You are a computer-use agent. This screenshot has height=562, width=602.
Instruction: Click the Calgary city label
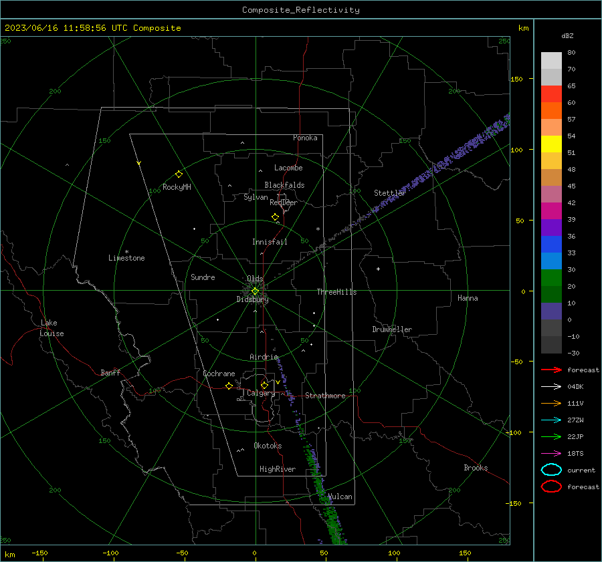(x=261, y=393)
